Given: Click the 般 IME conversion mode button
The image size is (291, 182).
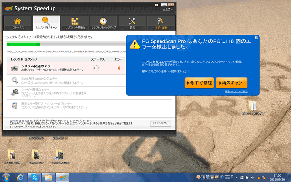Looking at the screenshot, I should [207, 177].
